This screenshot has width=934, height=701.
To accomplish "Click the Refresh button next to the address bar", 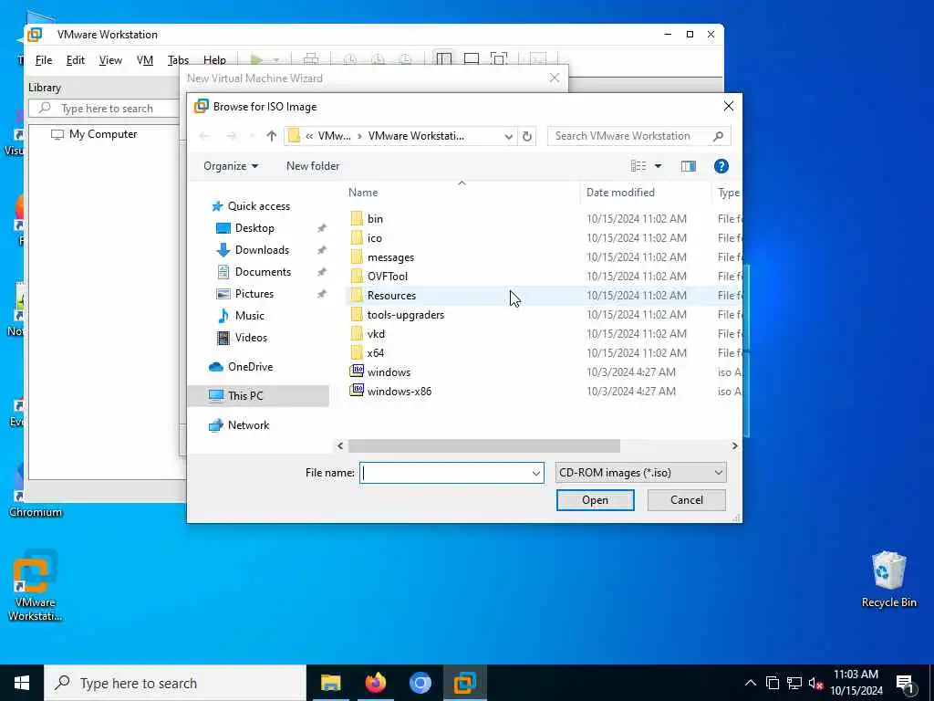I will click(527, 136).
